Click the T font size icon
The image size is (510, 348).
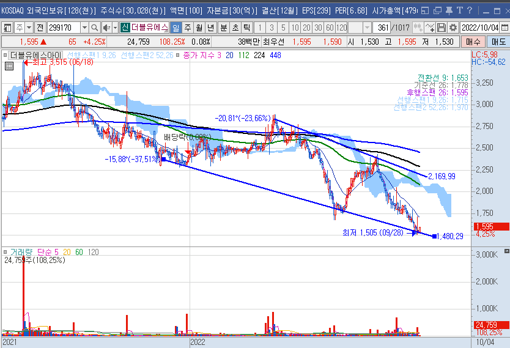tap(460, 11)
